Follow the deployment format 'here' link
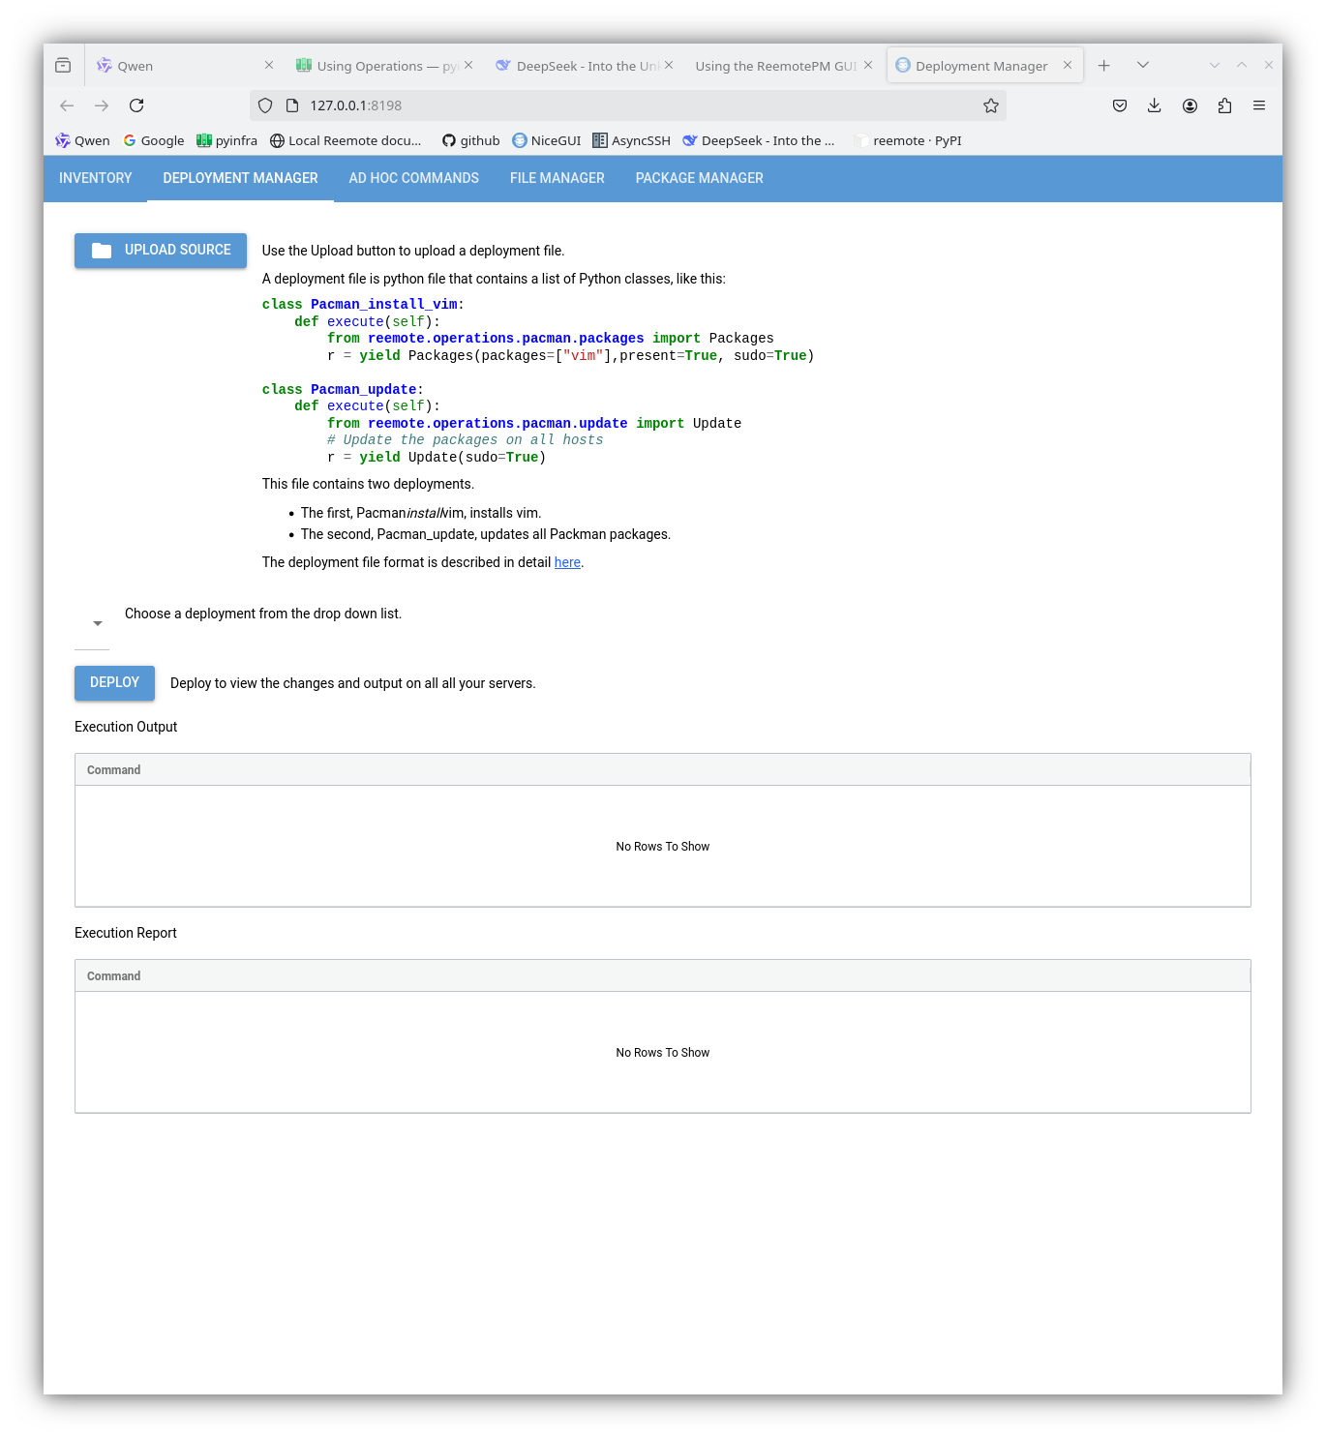Screen dimensions: 1326x1438 (567, 562)
